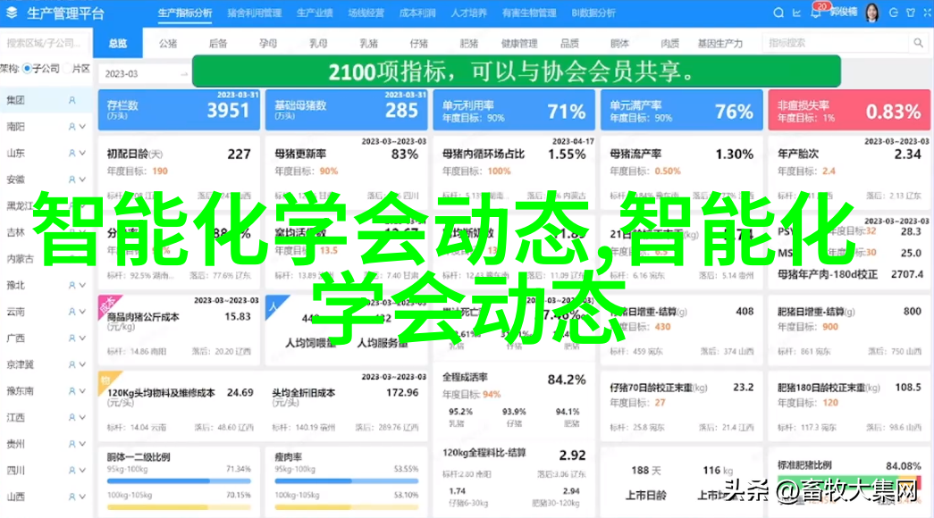Expand the 豫东南 region chevron
Viewport: 934px width, 518px height.
pyautogui.click(x=82, y=391)
